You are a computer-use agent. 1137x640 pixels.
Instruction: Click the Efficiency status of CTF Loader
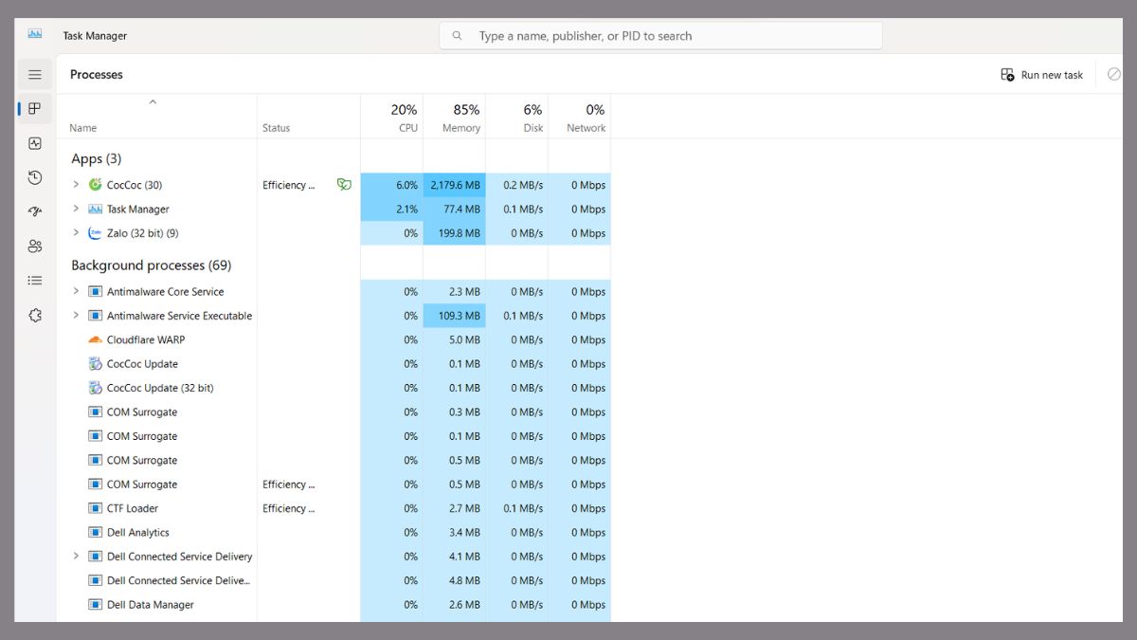coord(289,508)
